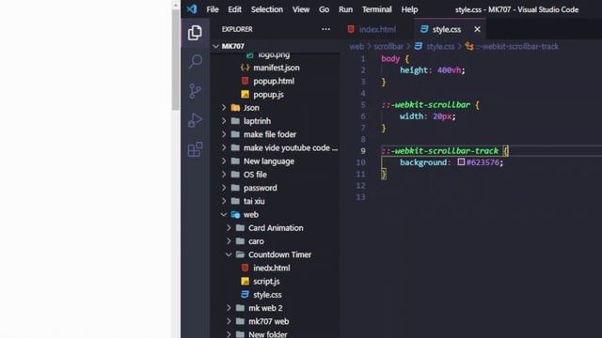Image resolution: width=602 pixels, height=338 pixels.
Task: Open the Edit menu
Action: [x=234, y=9]
